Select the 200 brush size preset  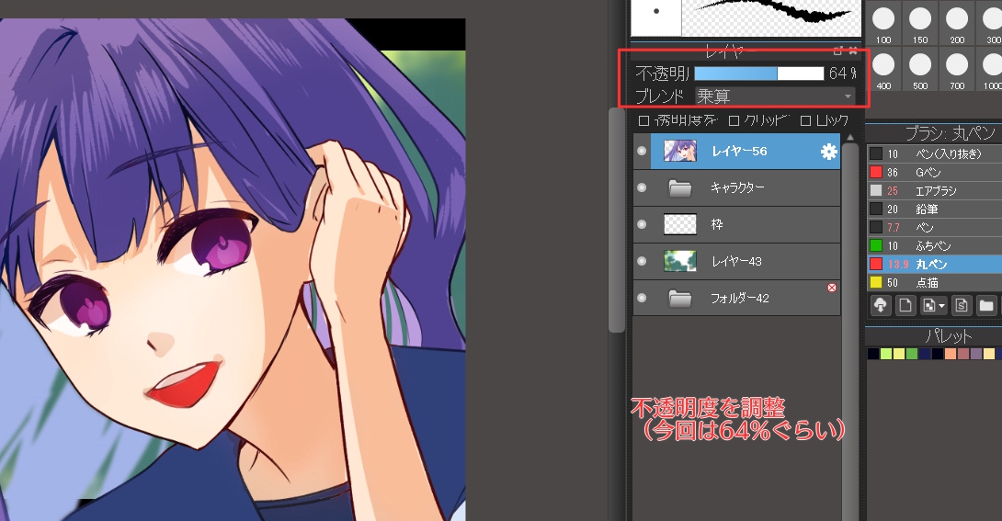coord(957,24)
